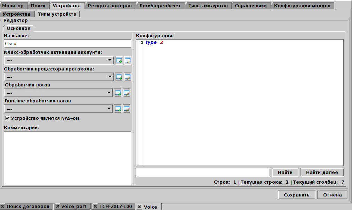Open the 'Конфигурация модуля' tab
Viewport: 352px width, 210px height.
coord(302,6)
